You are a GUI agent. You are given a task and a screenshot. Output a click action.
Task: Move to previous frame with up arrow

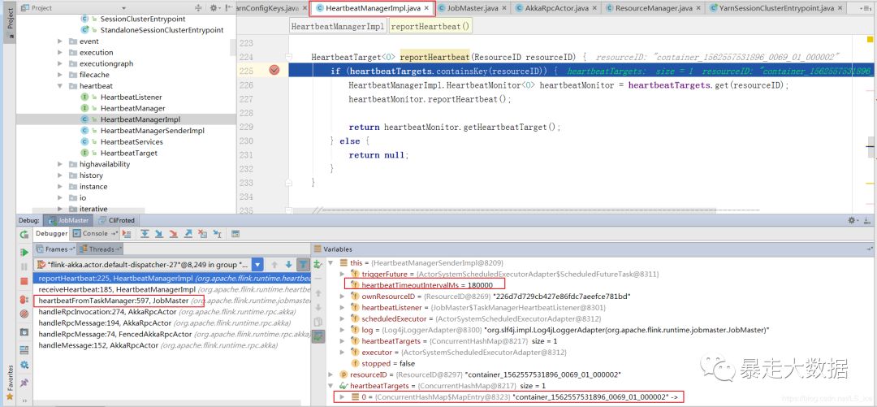pos(274,265)
